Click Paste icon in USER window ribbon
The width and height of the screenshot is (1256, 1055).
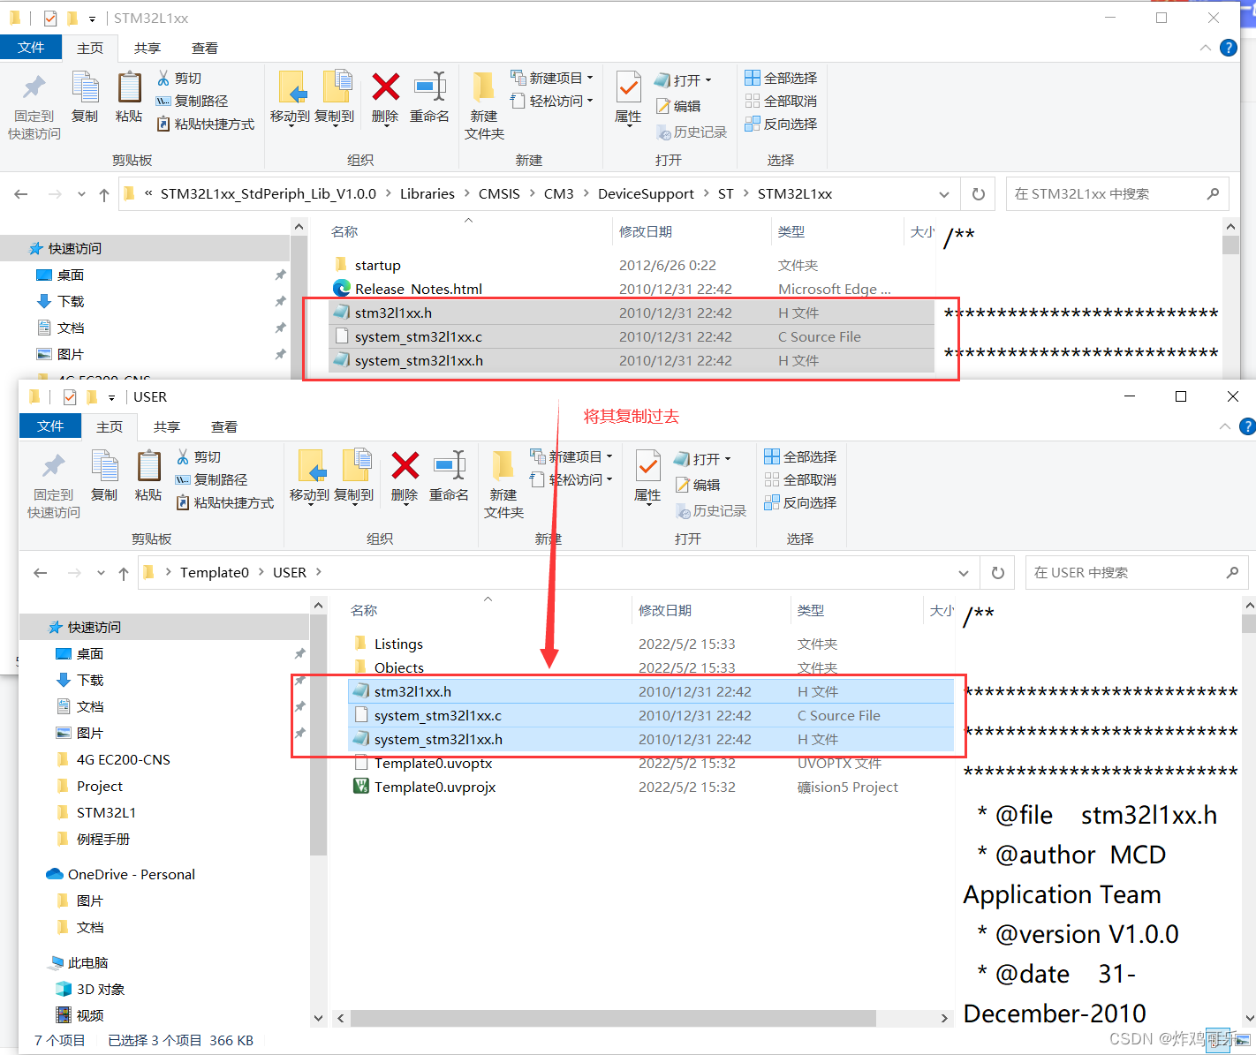click(148, 475)
